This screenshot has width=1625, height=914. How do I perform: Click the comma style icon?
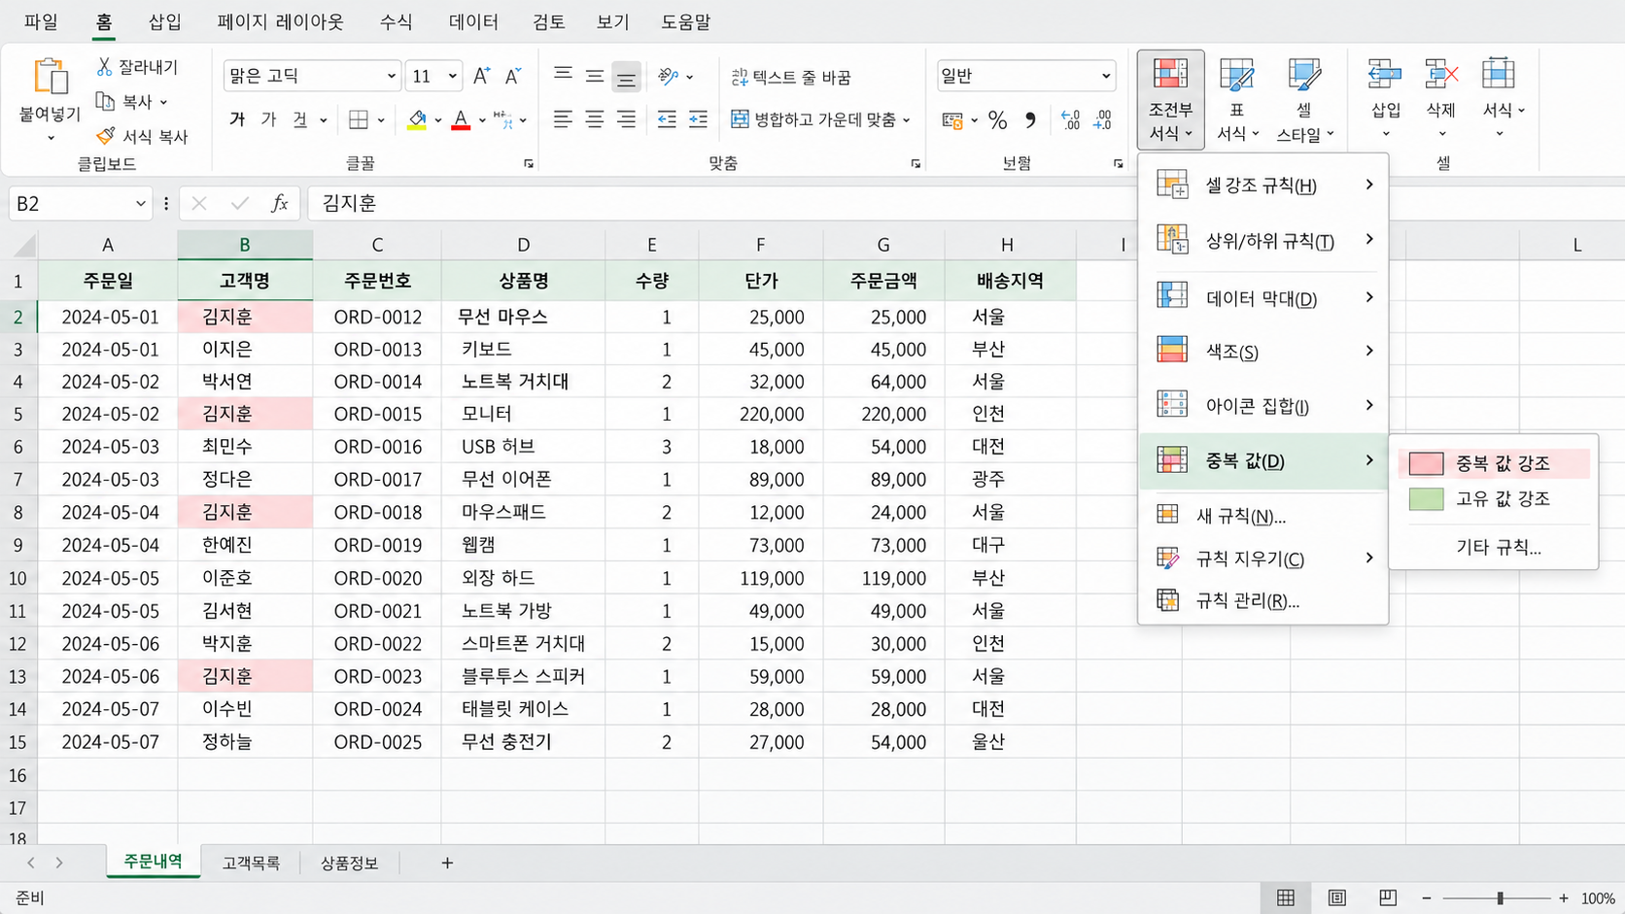tap(1030, 119)
